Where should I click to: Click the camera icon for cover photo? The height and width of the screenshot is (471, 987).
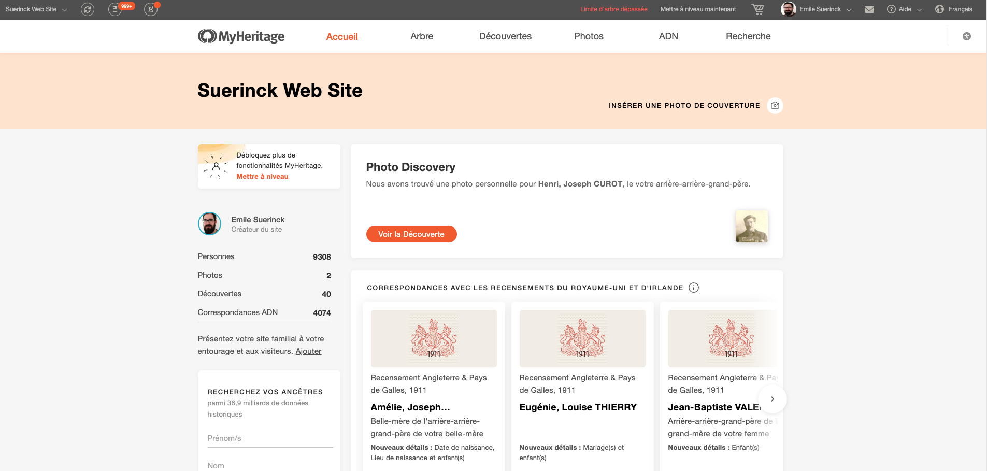coord(775,105)
